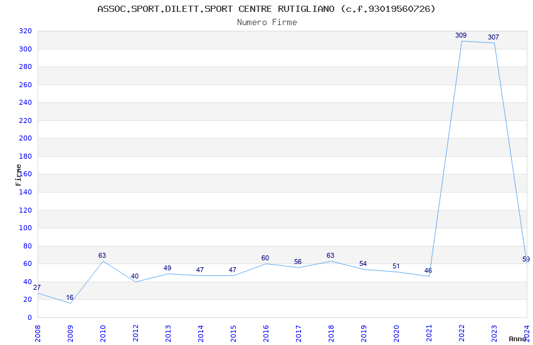Click the x-axis year label 2012
This screenshot has width=533, height=345.
(x=135, y=333)
